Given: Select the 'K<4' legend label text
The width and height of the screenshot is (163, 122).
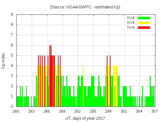Looking at the screenshot, I should click(x=131, y=18).
